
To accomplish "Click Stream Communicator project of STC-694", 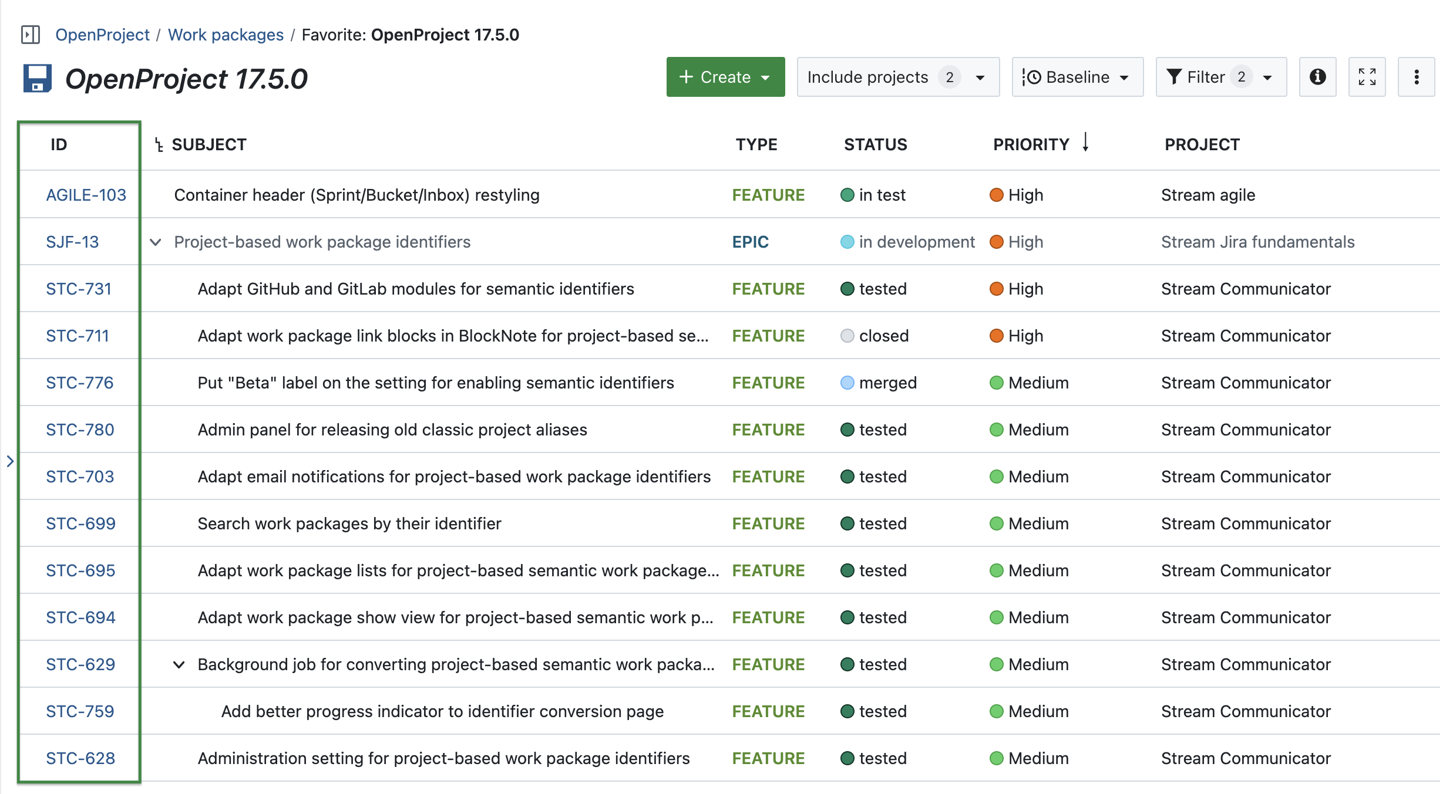I will 1246,617.
